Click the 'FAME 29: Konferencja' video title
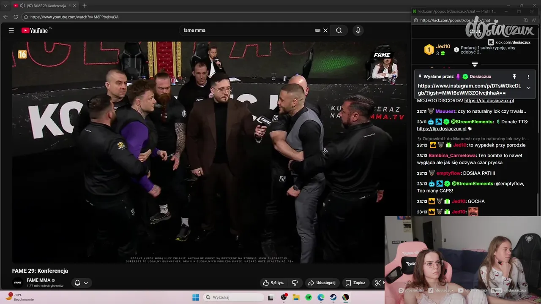 pos(40,271)
